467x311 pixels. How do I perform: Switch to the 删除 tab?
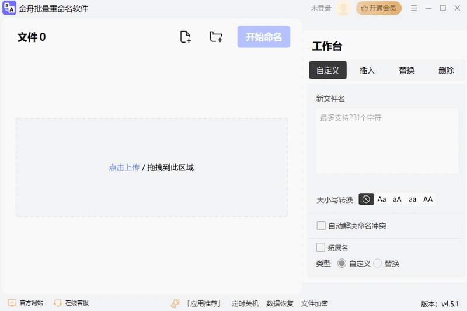pos(446,70)
